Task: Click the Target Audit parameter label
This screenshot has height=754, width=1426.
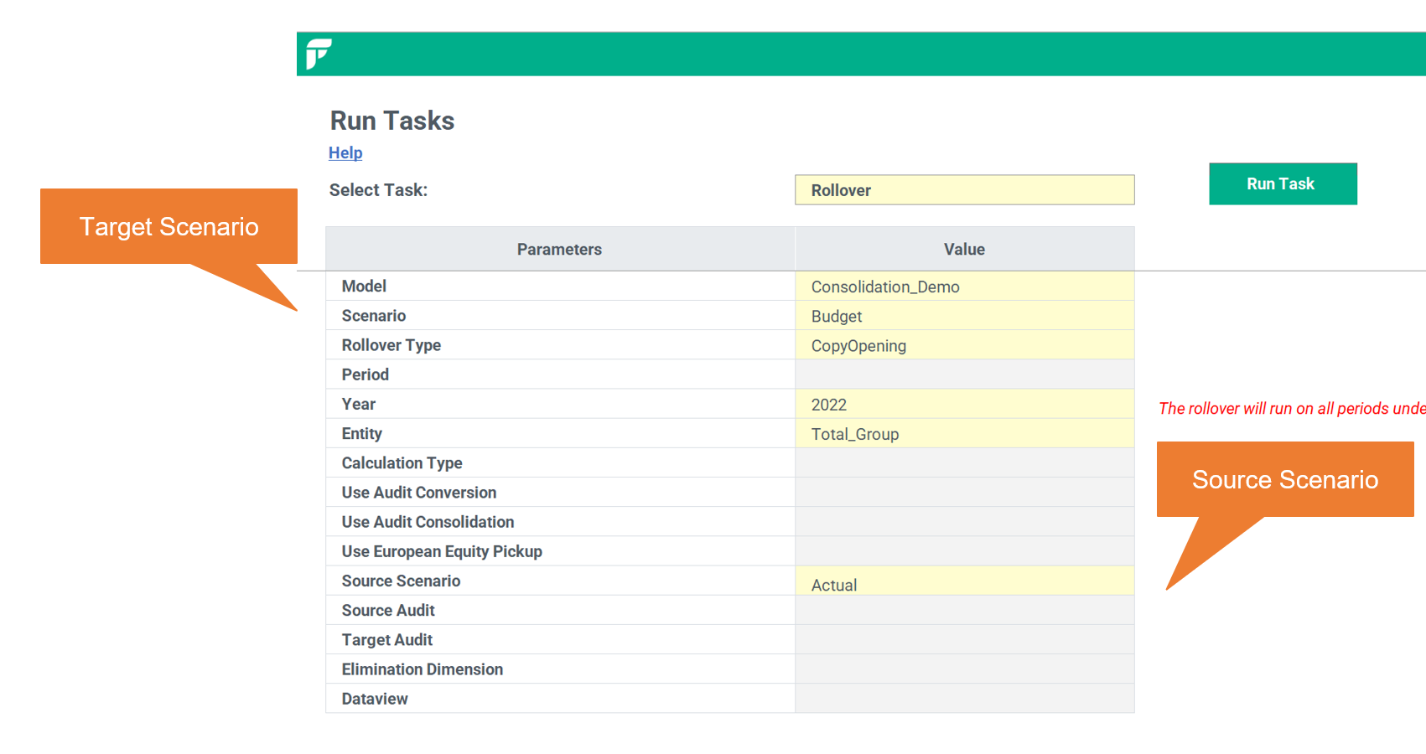Action: point(387,640)
